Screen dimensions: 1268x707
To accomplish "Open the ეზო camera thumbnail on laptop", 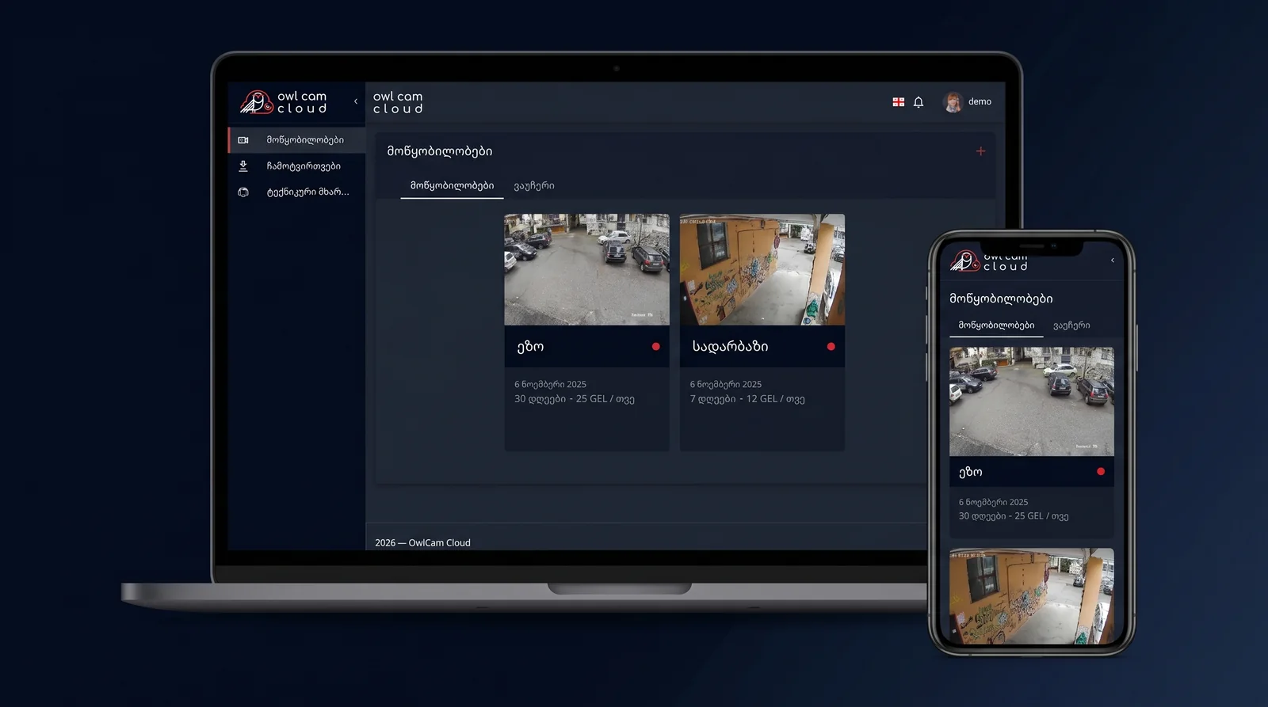I will click(x=586, y=269).
